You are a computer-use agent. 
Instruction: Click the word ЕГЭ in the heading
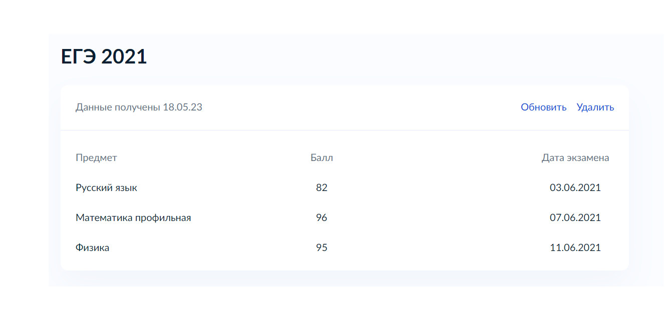pyautogui.click(x=79, y=57)
